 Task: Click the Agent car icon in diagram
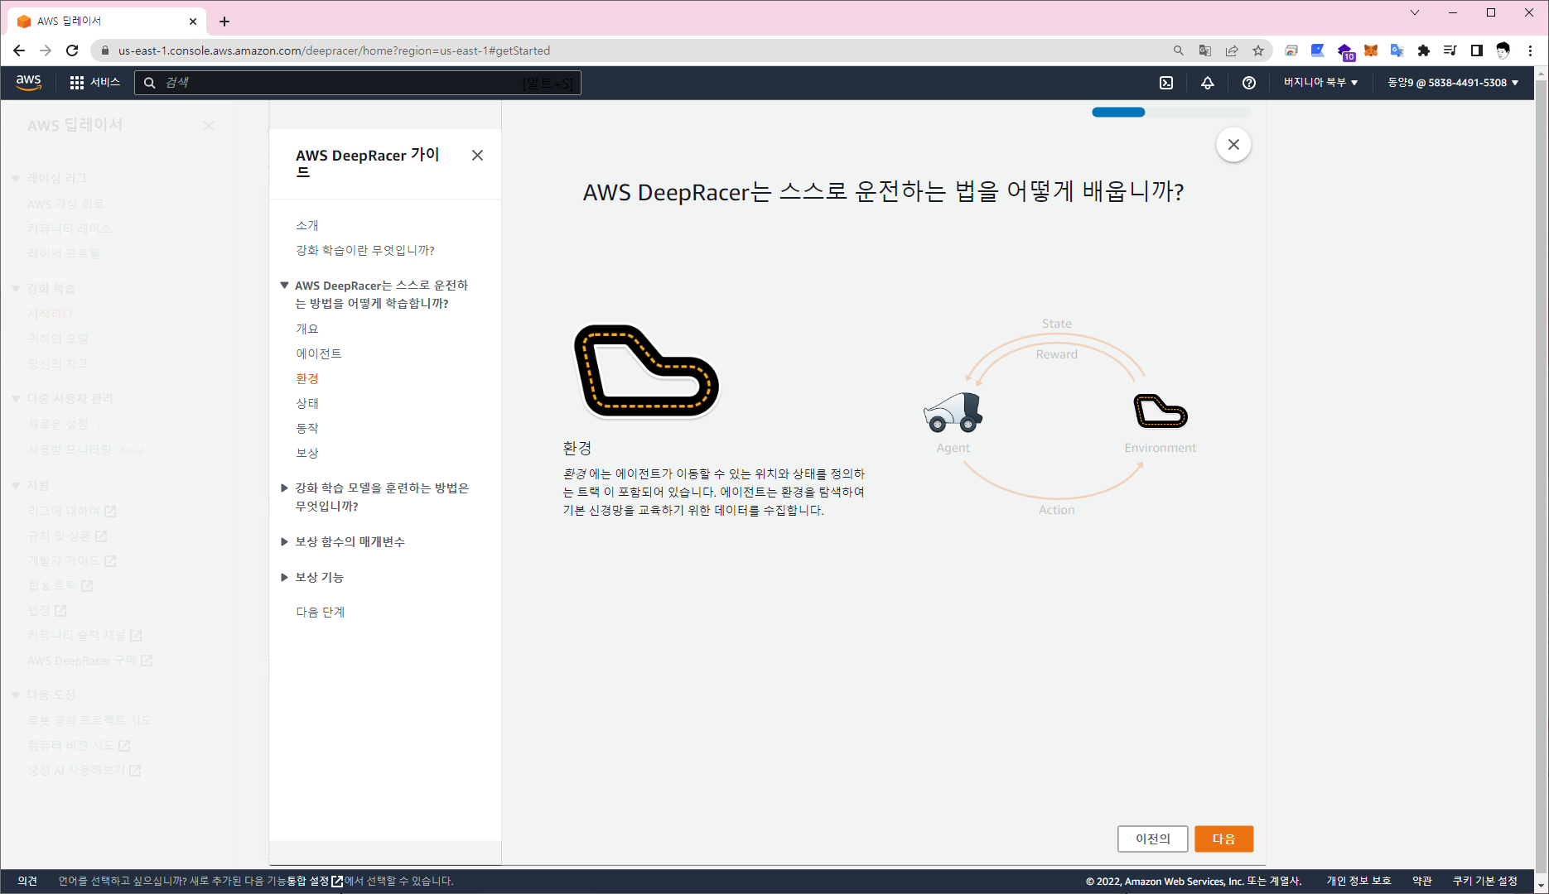click(953, 412)
